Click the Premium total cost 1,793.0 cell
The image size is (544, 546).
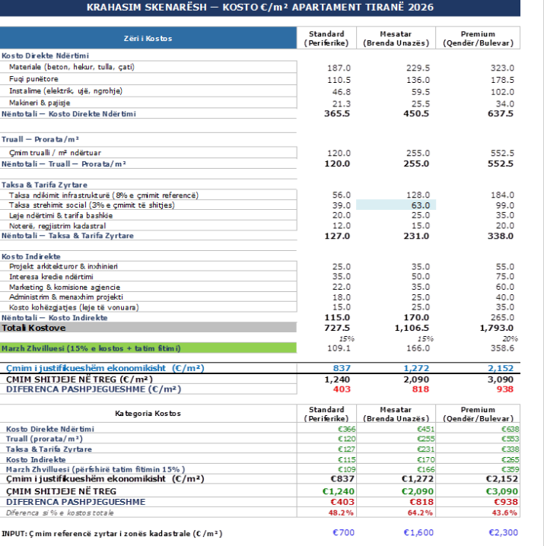pyautogui.click(x=478, y=328)
